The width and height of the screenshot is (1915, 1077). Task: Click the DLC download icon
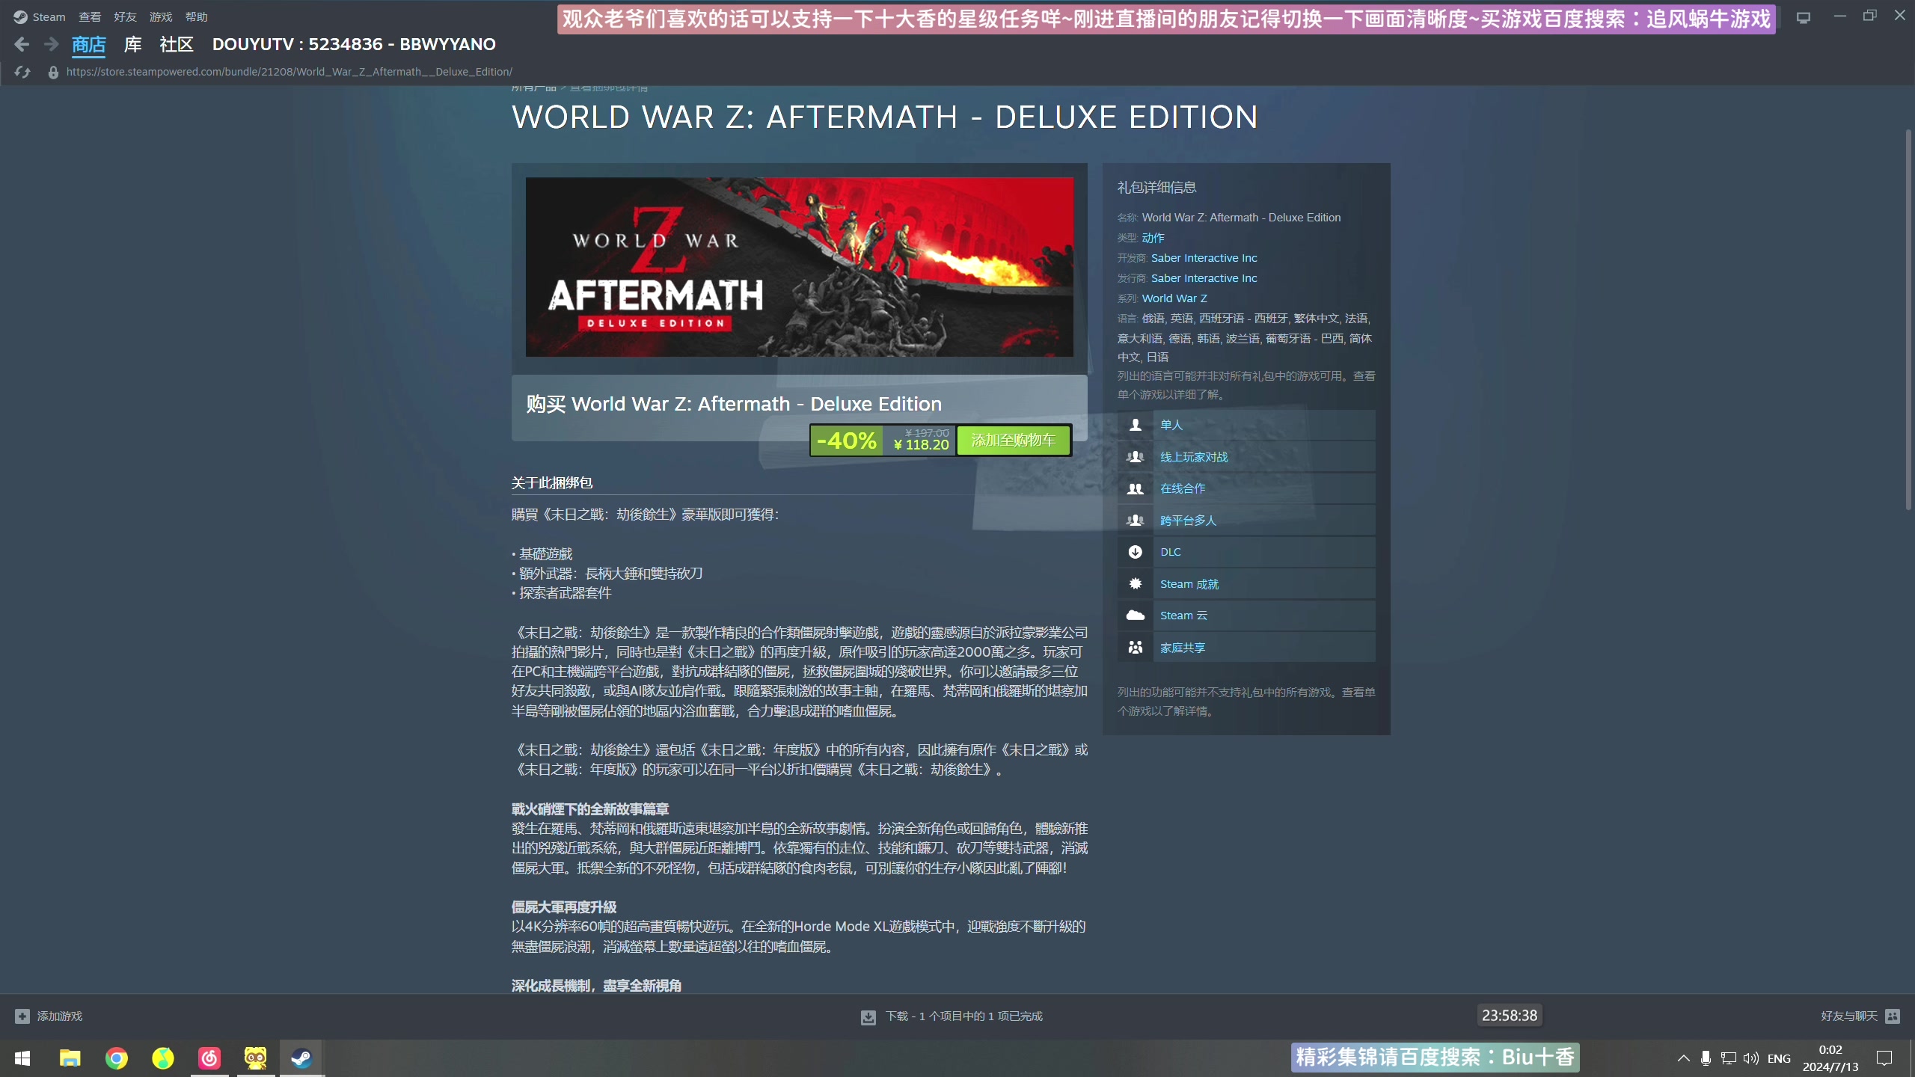[x=1135, y=552]
